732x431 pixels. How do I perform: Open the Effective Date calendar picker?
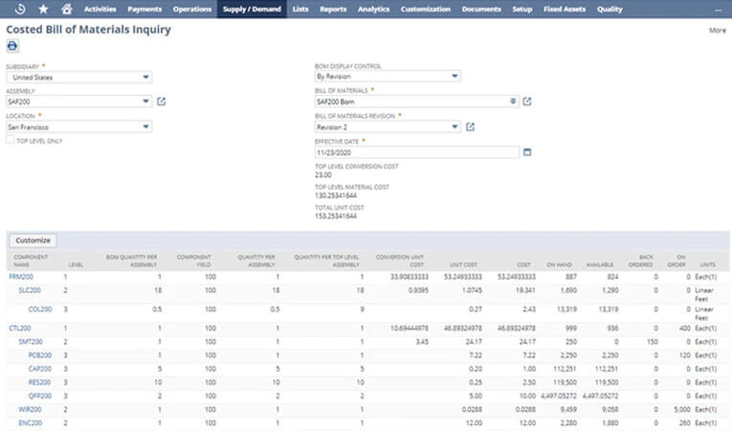[x=527, y=151]
